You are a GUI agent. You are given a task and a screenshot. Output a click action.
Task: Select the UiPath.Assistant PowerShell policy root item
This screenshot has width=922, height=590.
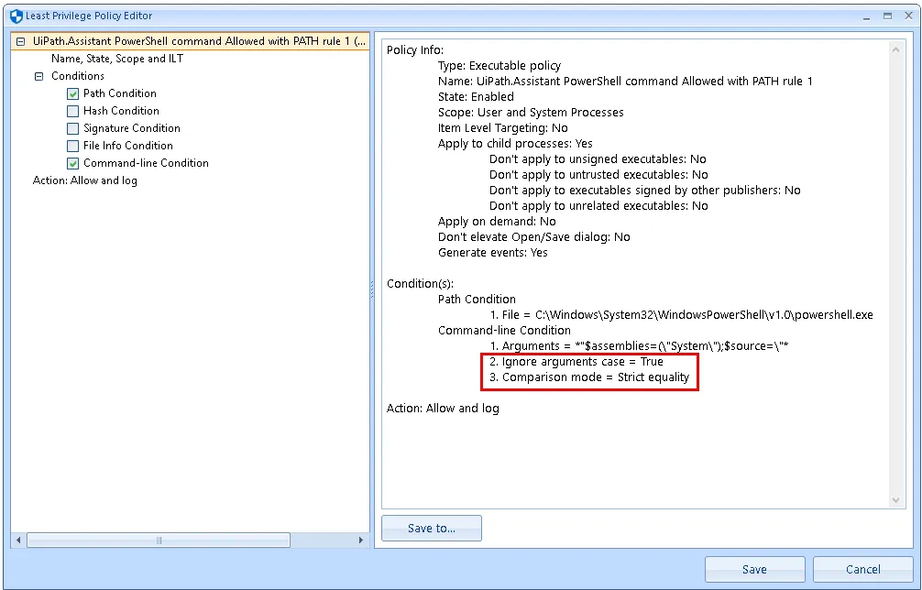tap(199, 41)
